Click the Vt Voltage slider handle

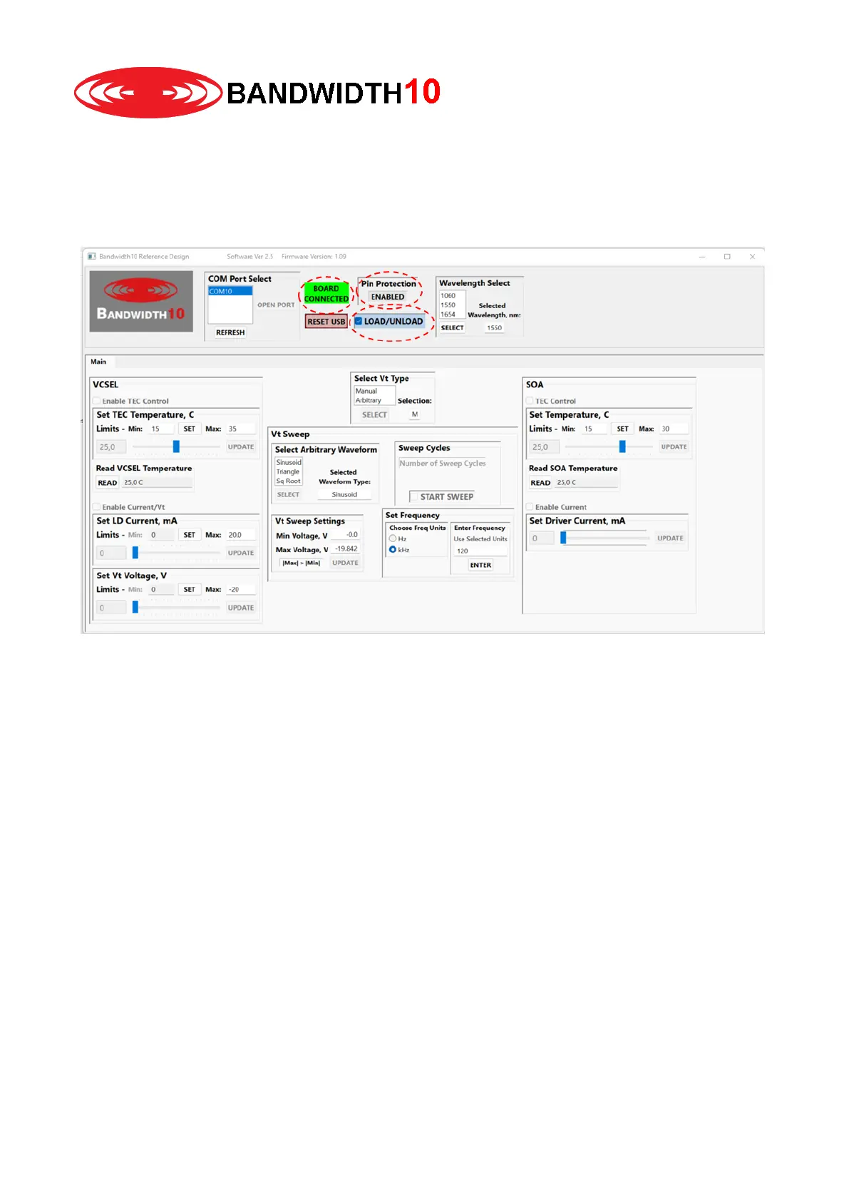click(135, 608)
